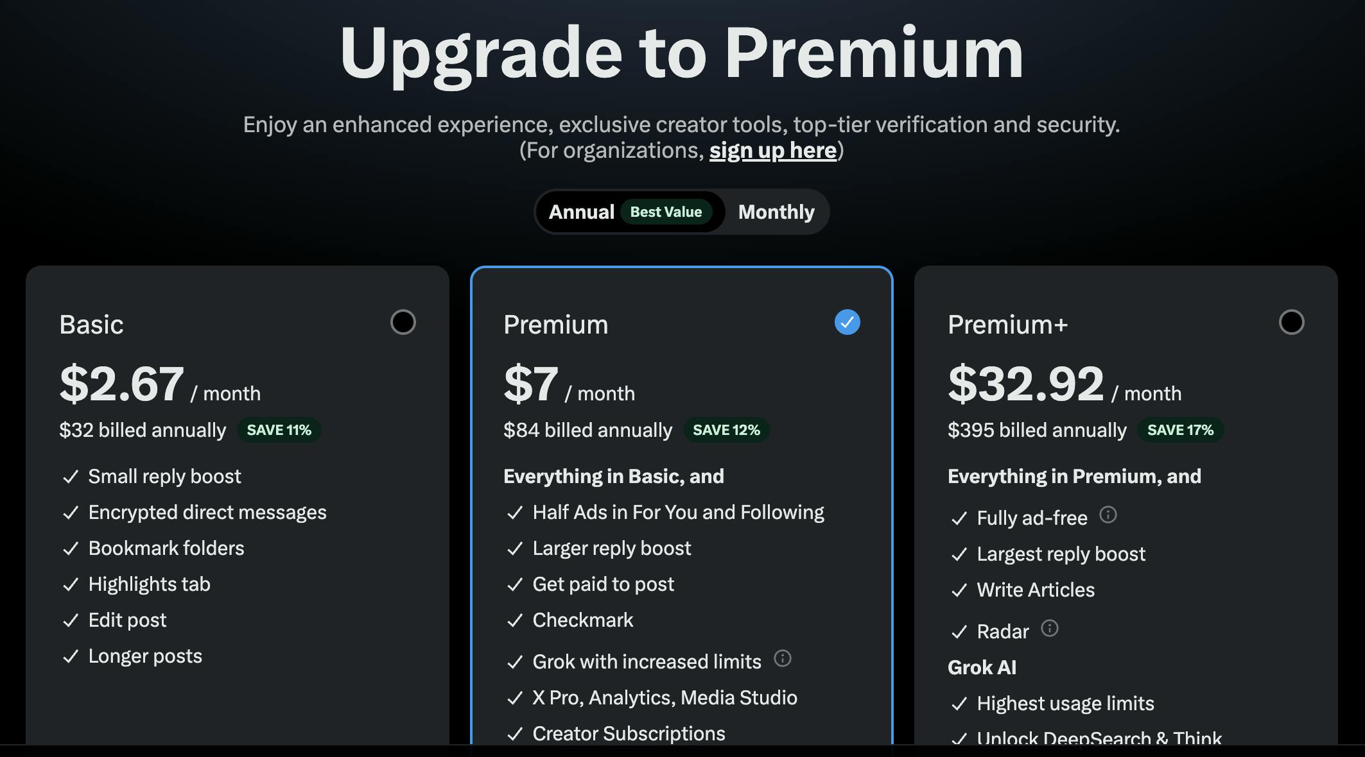This screenshot has width=1365, height=757.
Task: Open info for Grok with increased limits
Action: point(782,658)
